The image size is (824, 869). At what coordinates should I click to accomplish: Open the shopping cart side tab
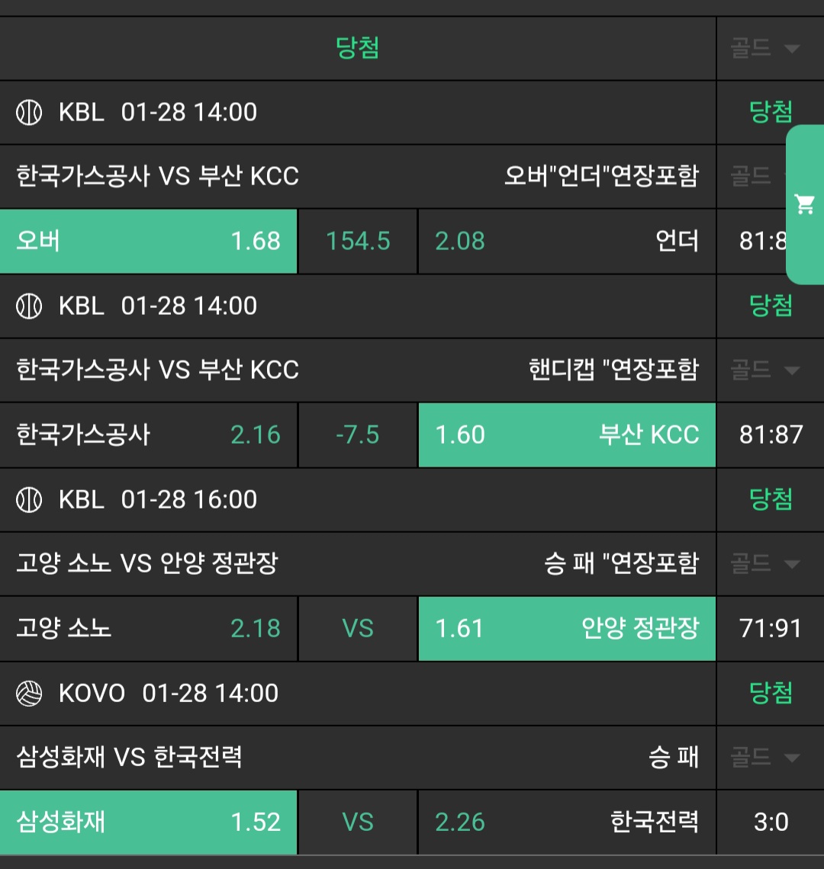(x=805, y=204)
